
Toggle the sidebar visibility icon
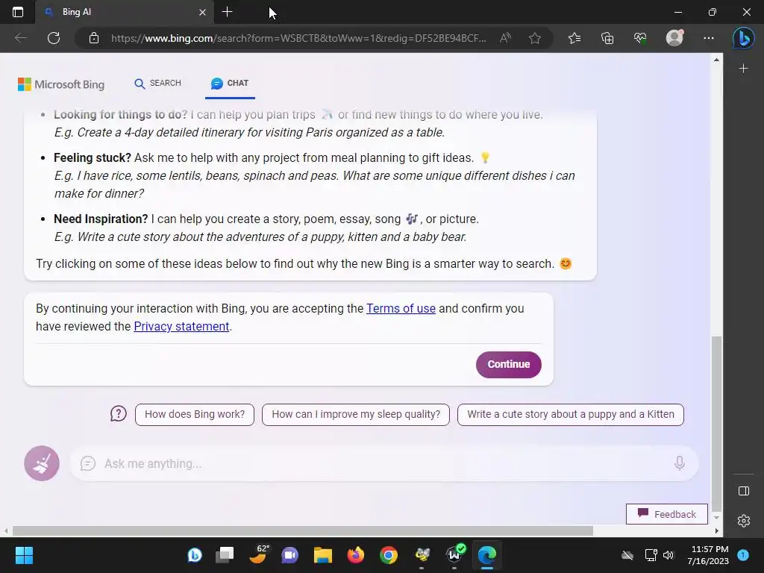pos(744,491)
